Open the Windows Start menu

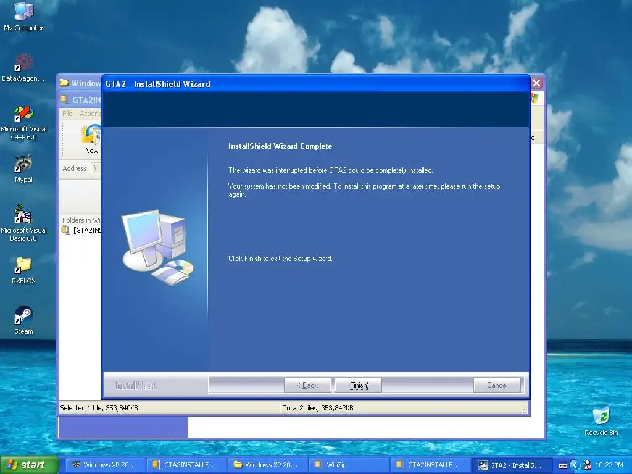(x=29, y=465)
